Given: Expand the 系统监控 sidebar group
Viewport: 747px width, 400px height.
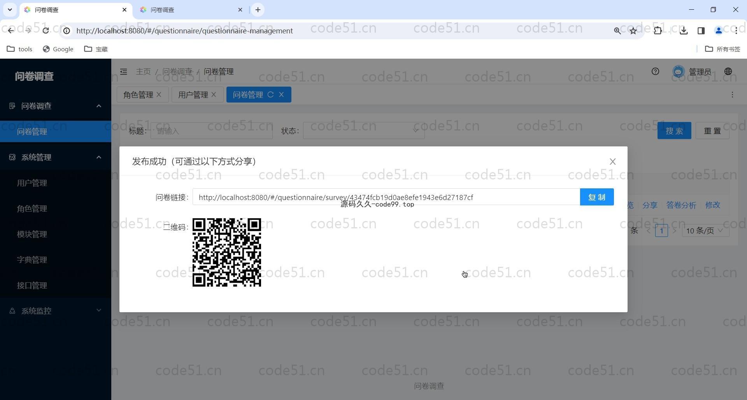Looking at the screenshot, I should click(56, 311).
